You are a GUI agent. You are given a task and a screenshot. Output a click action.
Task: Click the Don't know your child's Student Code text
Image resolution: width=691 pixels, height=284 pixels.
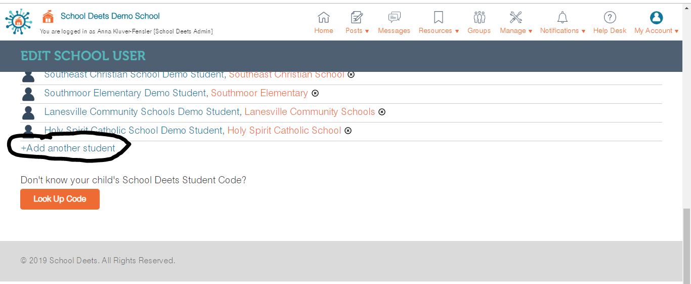134,180
